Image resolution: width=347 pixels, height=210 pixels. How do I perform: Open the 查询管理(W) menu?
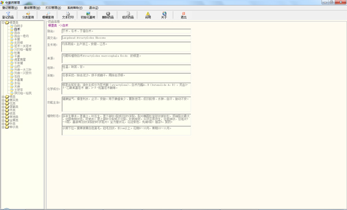click(32, 7)
